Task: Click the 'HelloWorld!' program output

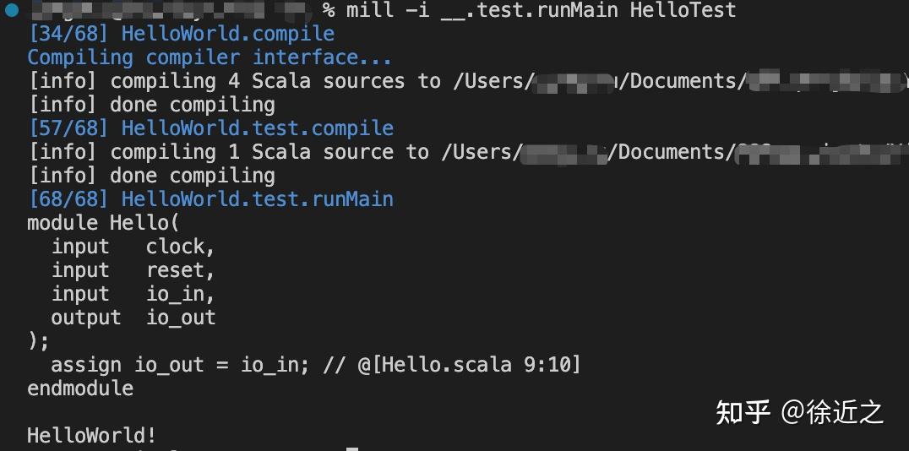Action: [x=91, y=436]
